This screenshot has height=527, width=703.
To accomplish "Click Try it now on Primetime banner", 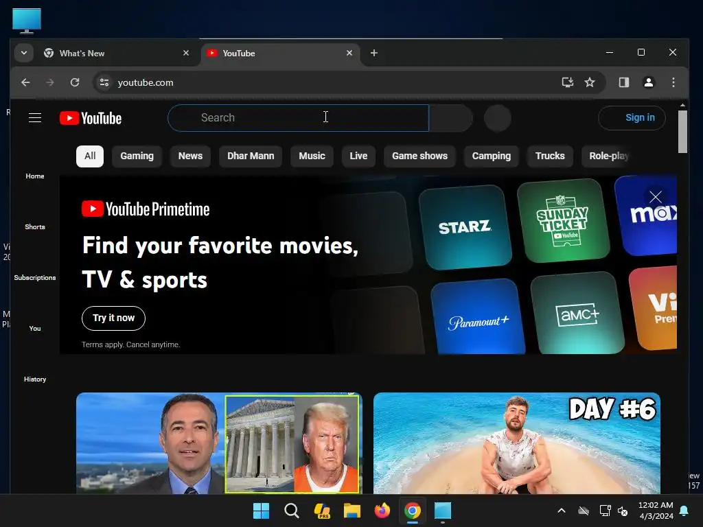I will pyautogui.click(x=113, y=318).
